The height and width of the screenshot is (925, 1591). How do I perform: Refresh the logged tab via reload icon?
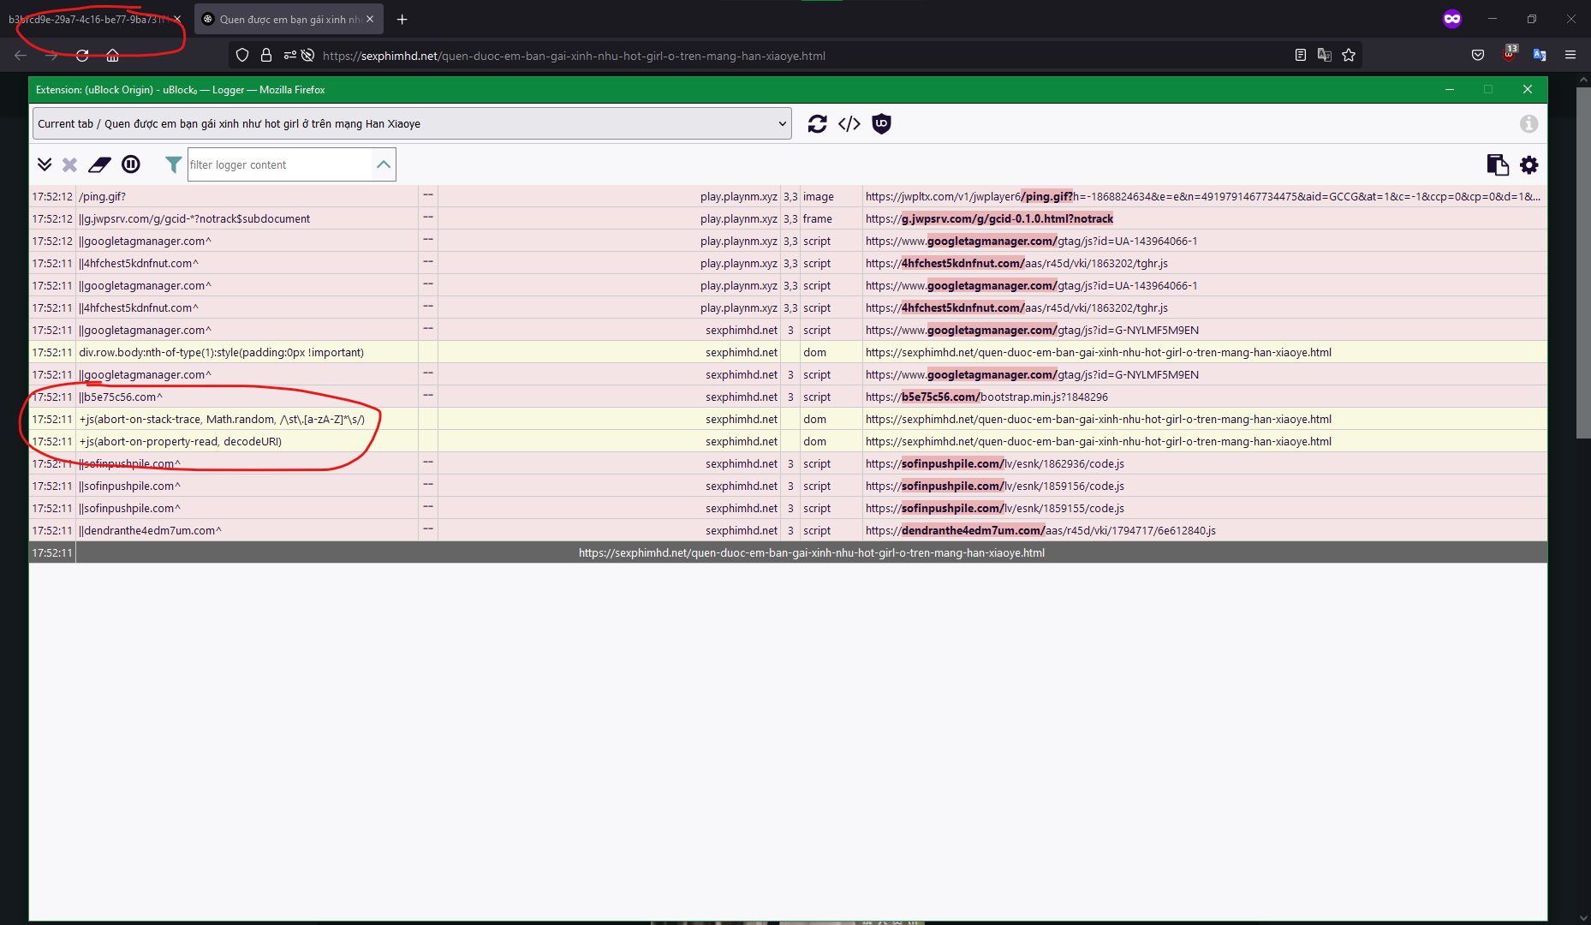click(x=818, y=123)
